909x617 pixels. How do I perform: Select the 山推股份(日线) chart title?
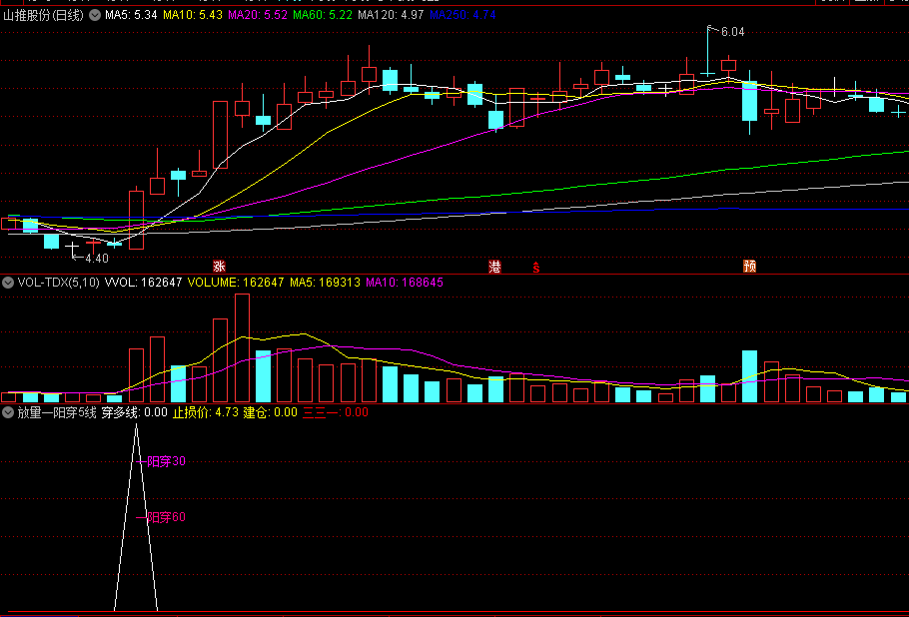click(x=44, y=15)
